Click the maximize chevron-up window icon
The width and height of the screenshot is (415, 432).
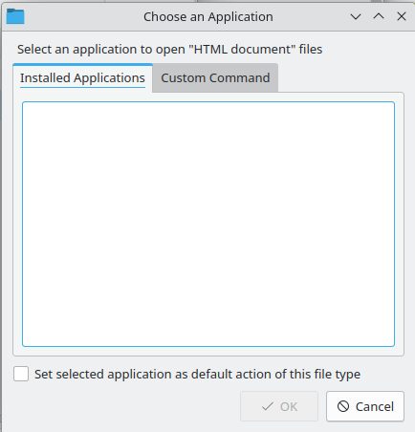click(x=379, y=16)
